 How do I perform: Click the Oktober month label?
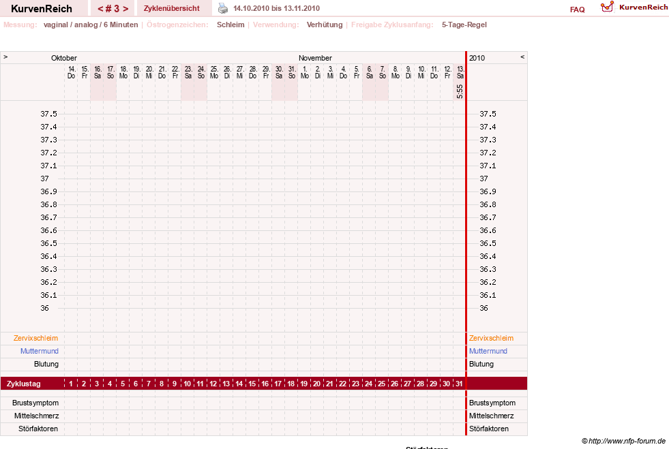click(x=64, y=58)
